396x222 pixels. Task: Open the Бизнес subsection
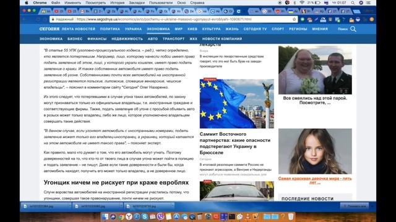(x=75, y=39)
